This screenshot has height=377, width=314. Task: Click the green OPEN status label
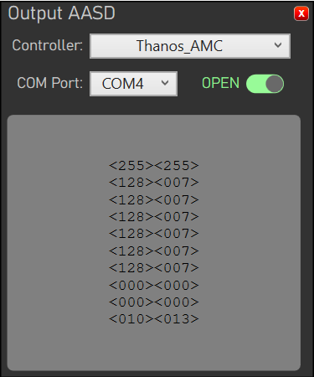(220, 83)
